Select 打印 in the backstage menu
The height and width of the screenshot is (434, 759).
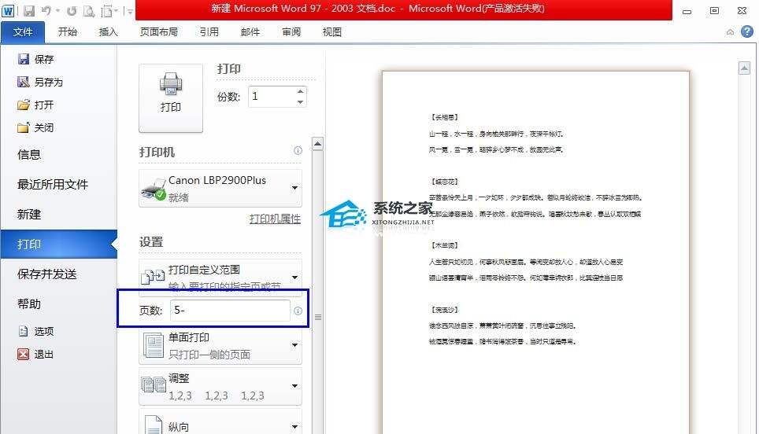[x=58, y=244]
